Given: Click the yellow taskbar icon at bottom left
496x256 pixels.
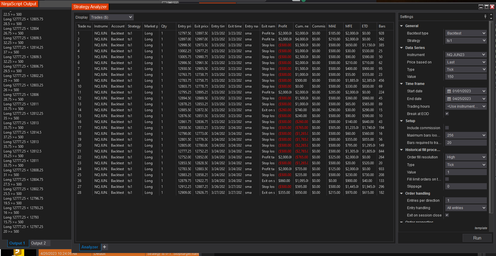Looking at the screenshot, I should (x=18, y=252).
